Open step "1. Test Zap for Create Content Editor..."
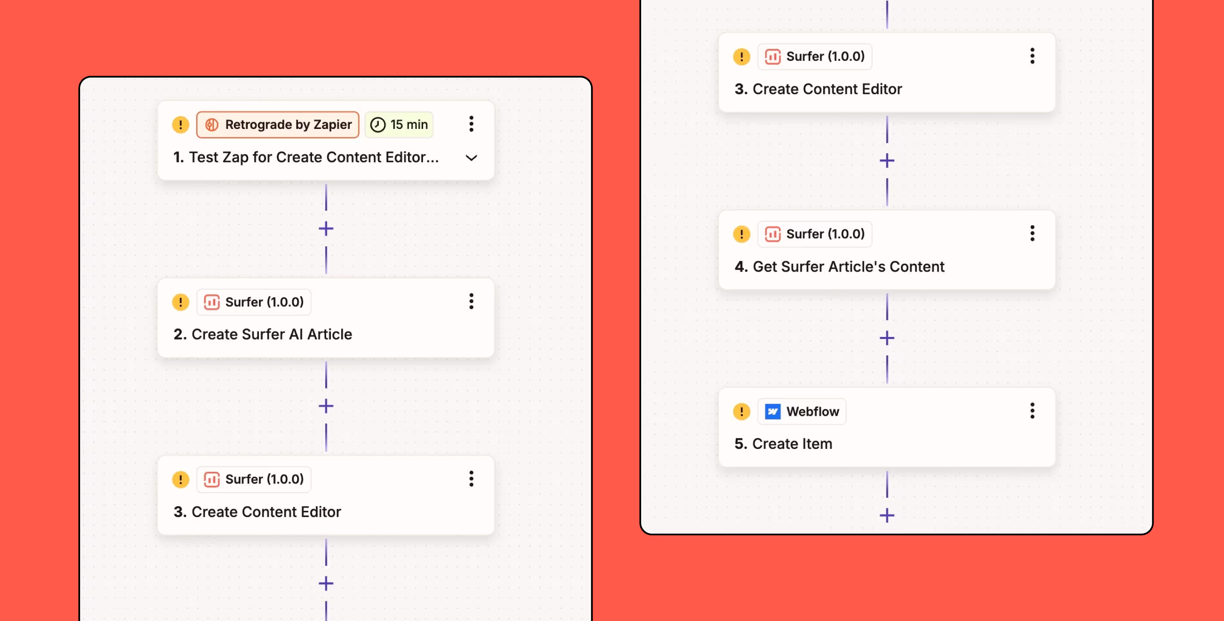The width and height of the screenshot is (1224, 621). [x=306, y=157]
